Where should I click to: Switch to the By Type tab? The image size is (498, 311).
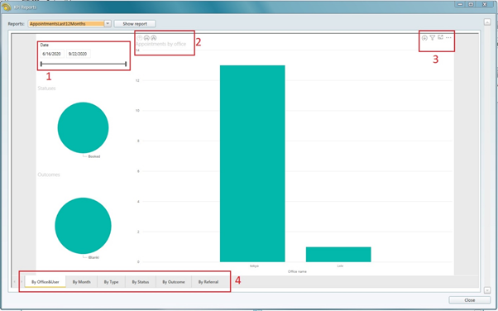pyautogui.click(x=111, y=282)
